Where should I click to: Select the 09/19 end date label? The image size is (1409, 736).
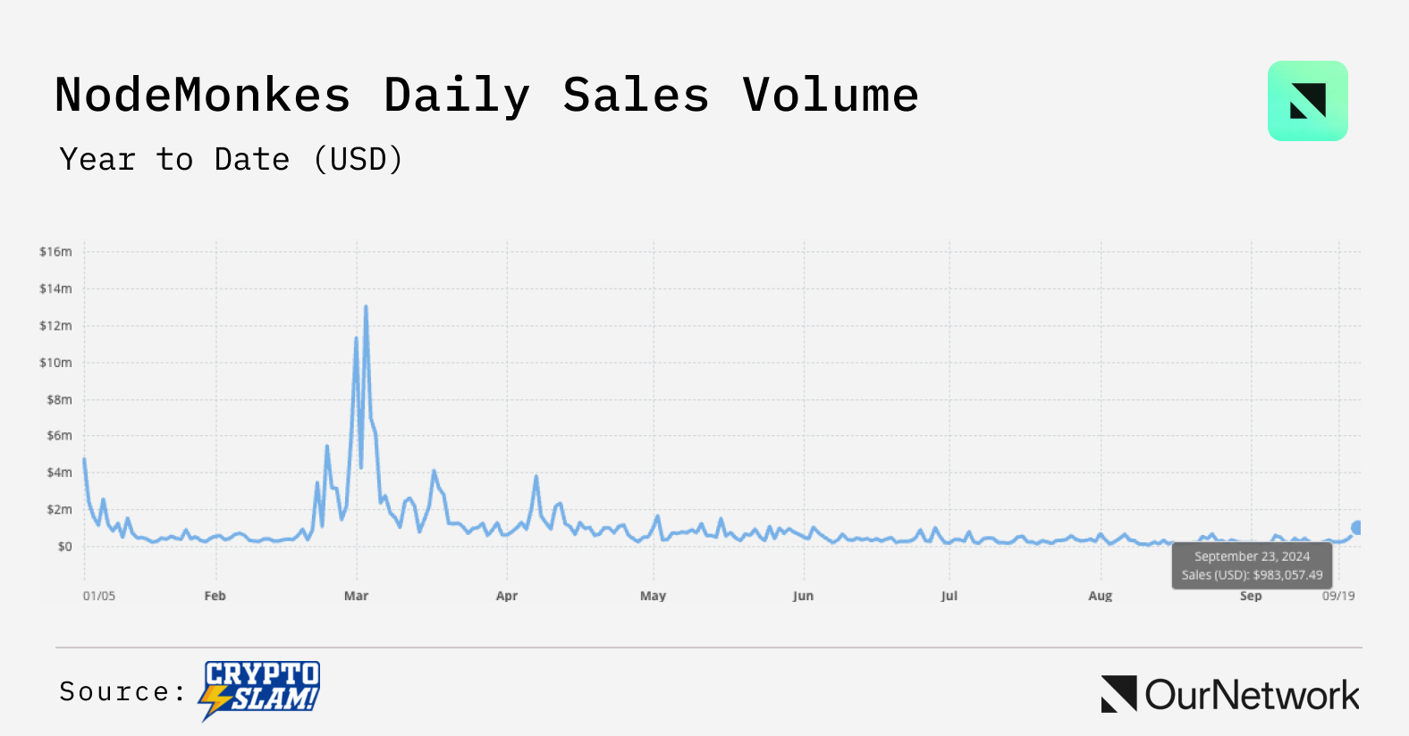[1338, 596]
